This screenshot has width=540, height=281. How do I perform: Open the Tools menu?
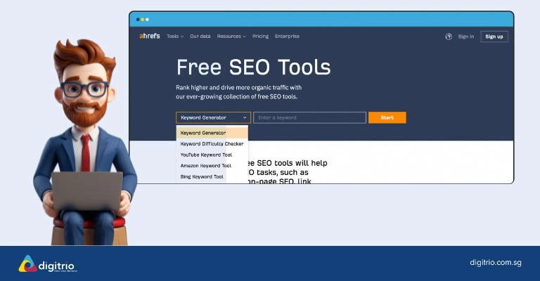[175, 36]
